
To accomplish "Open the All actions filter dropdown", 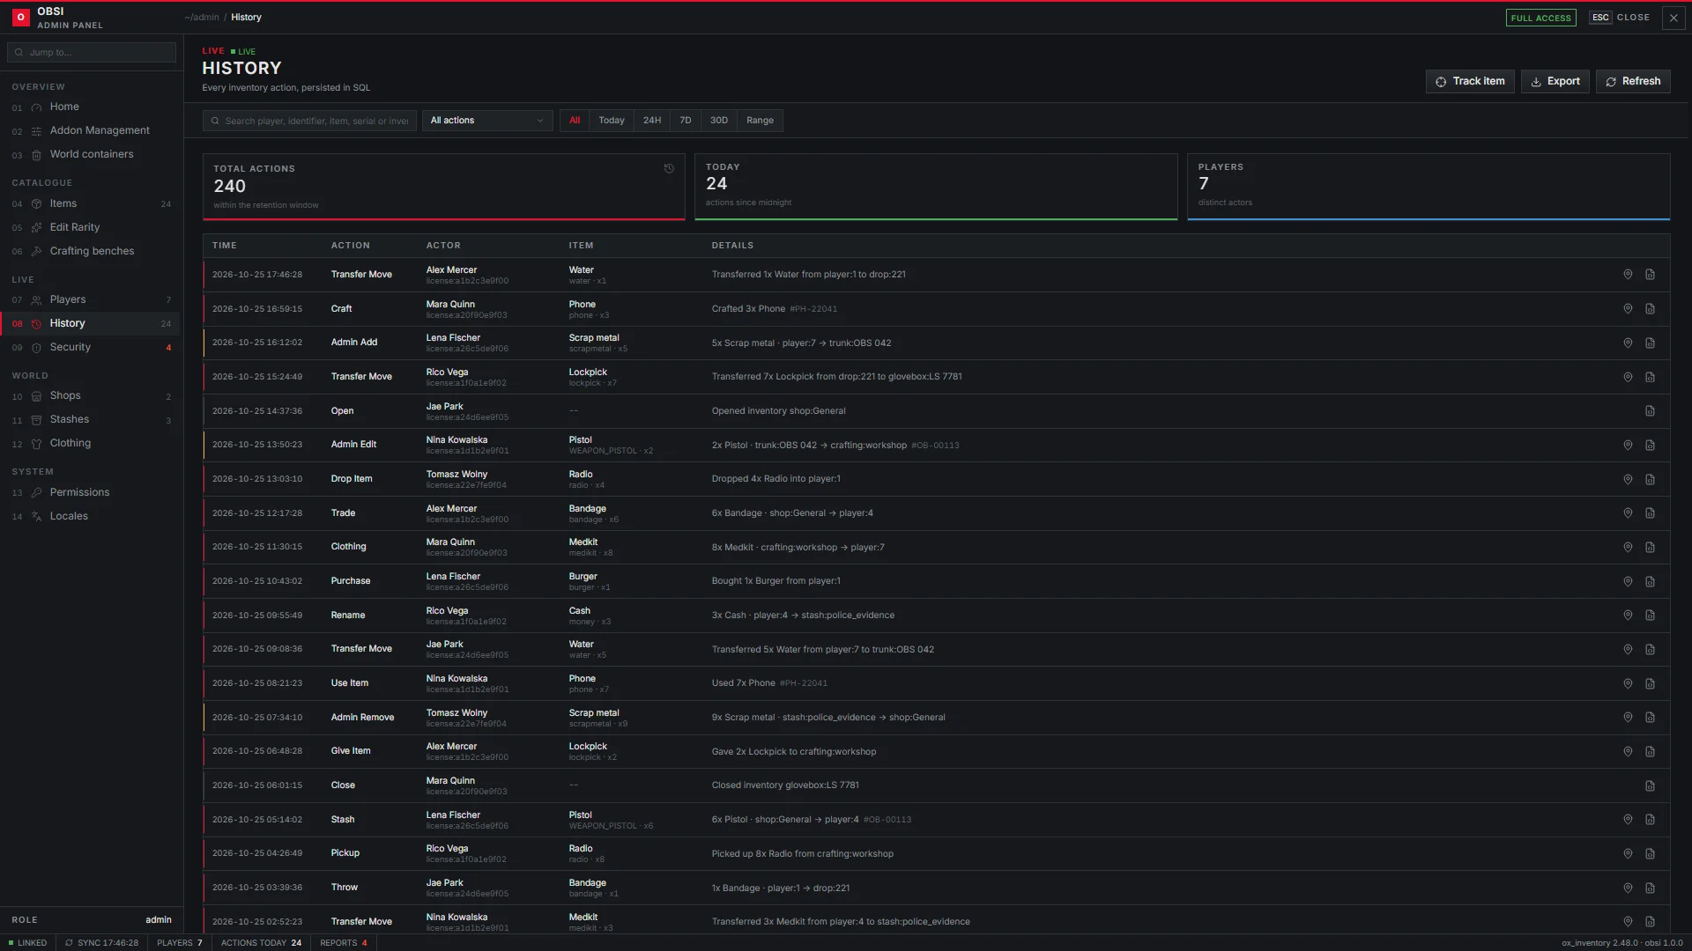I will point(487,121).
